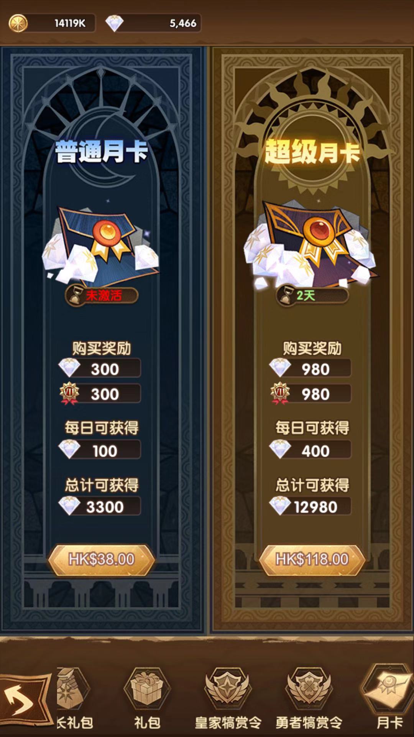Tap the diamond icon beside 12980 total
Screen dimensions: 414x737
pos(280,506)
